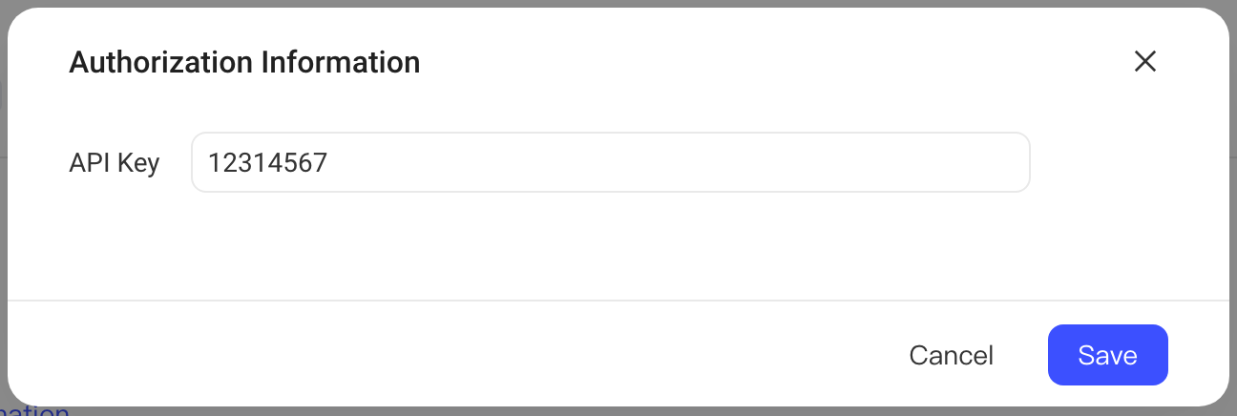Screen dimensions: 1237x416
Task: Open the partially hidden blue link below dialog
Action: point(34,410)
